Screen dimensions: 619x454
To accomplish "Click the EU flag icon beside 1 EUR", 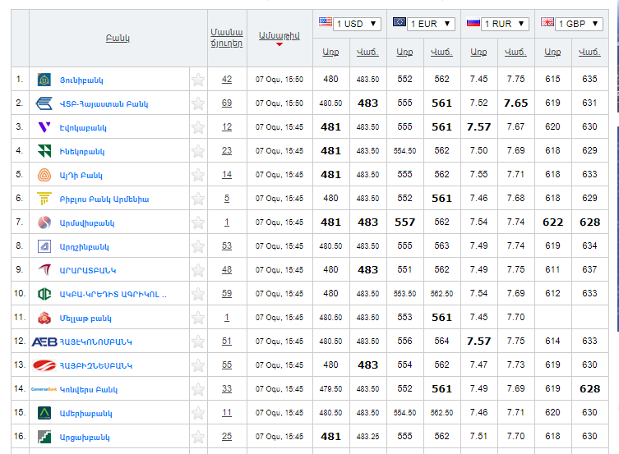I will 400,21.
